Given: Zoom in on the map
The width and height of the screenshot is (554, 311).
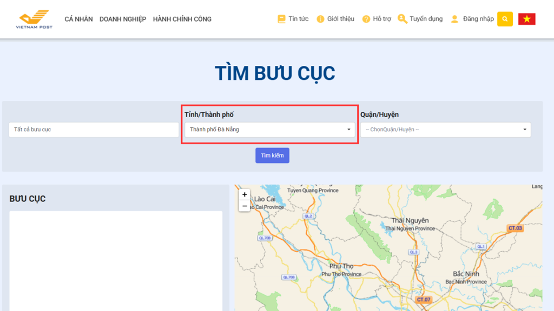Looking at the screenshot, I should [245, 194].
